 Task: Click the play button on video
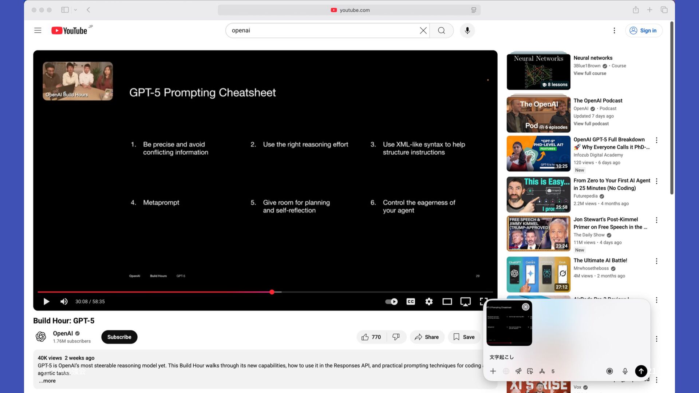[46, 301]
